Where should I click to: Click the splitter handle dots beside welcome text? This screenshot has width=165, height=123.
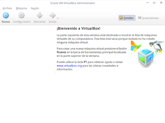coord(55,72)
